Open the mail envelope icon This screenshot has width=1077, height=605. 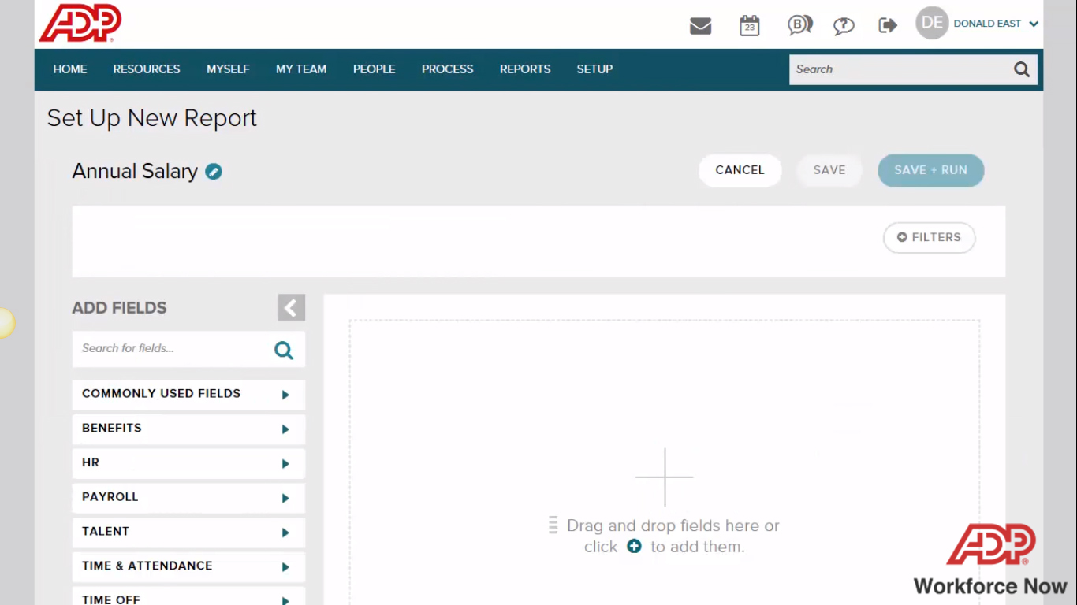pyautogui.click(x=700, y=26)
